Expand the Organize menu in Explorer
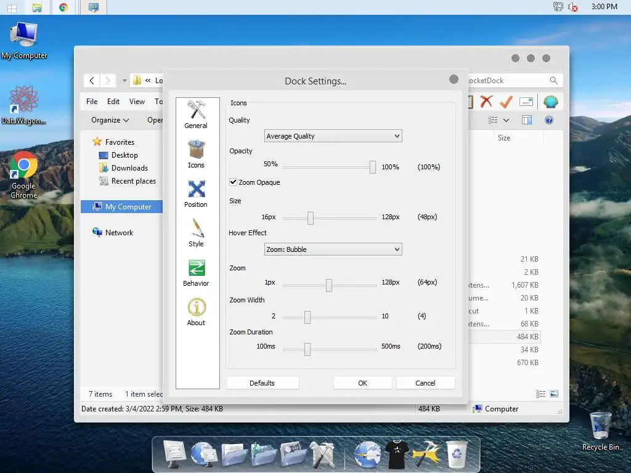 [x=110, y=120]
